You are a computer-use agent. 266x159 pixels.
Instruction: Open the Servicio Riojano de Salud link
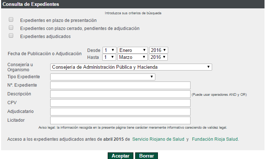[x=158, y=139]
